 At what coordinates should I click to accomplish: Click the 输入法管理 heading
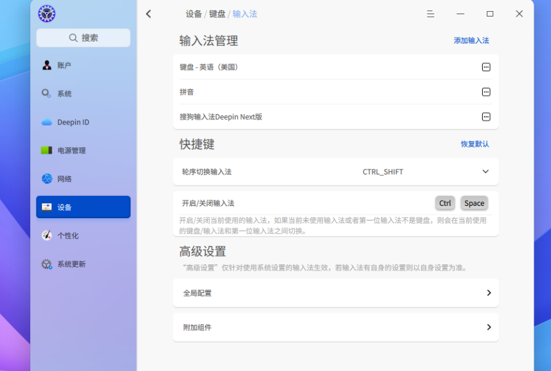pos(209,41)
